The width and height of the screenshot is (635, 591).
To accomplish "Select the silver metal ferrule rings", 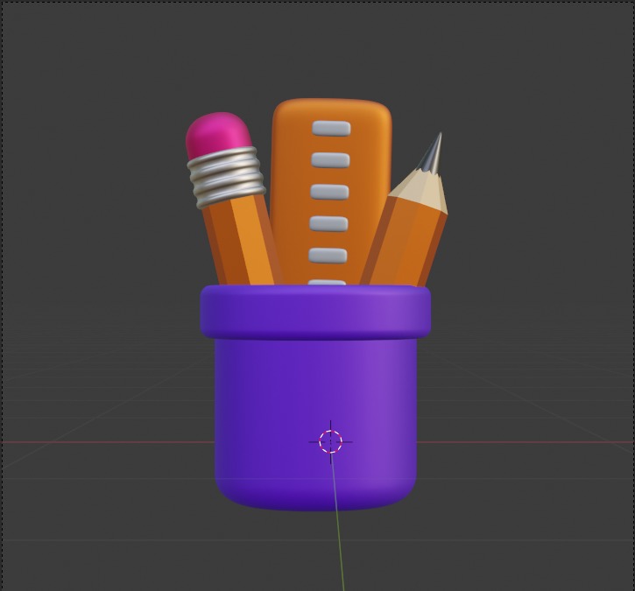I will pyautogui.click(x=226, y=177).
